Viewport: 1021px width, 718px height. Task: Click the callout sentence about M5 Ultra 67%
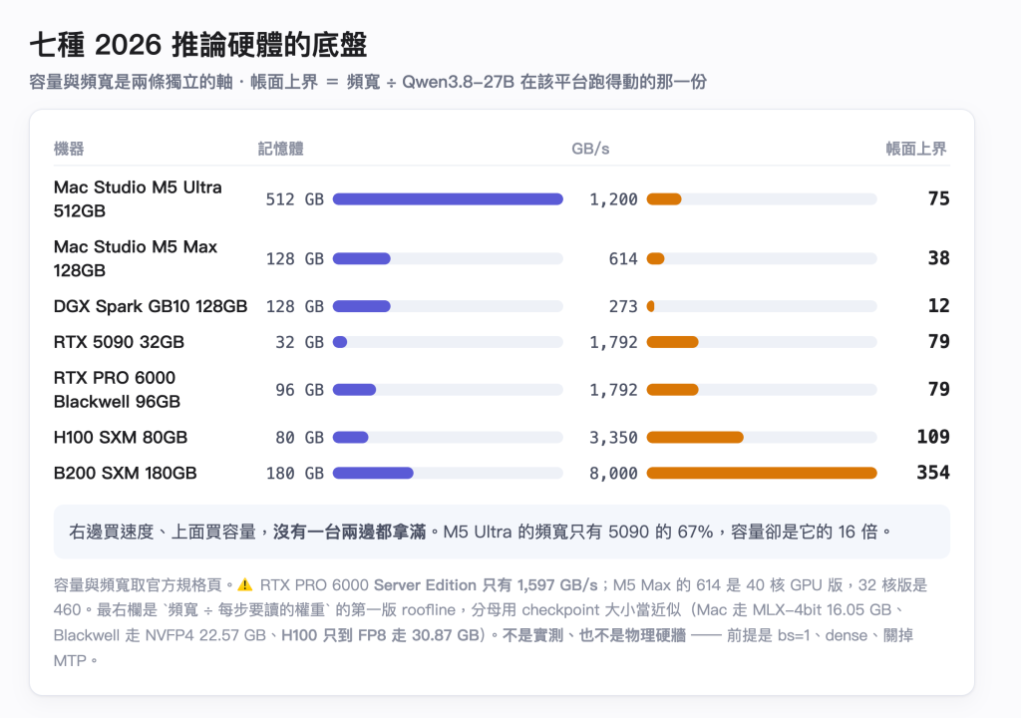[x=667, y=532]
